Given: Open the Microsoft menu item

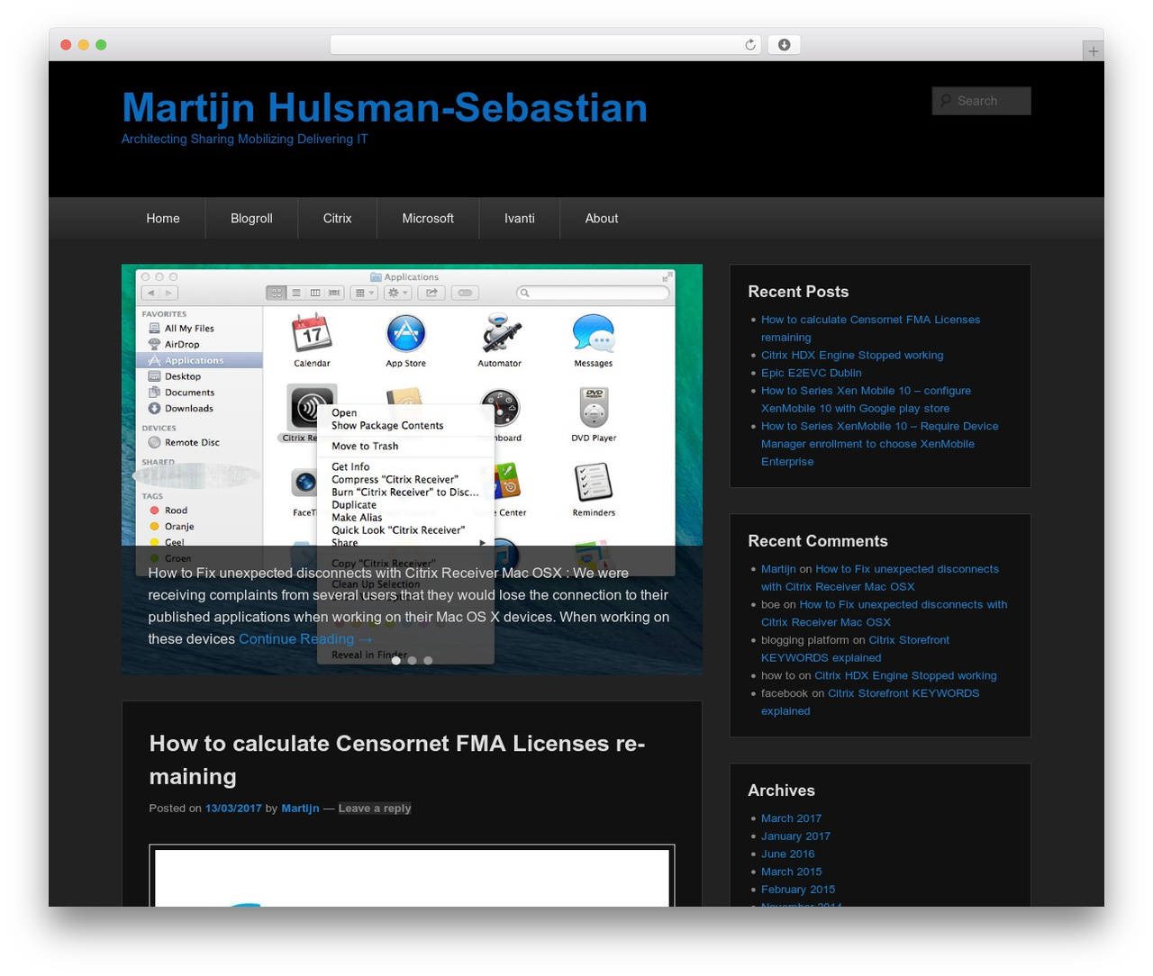Looking at the screenshot, I should [428, 219].
